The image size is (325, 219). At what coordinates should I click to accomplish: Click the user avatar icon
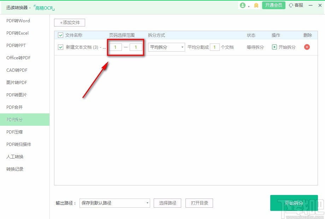coord(243,5)
